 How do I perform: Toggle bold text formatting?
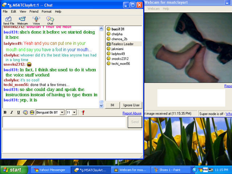5,112
